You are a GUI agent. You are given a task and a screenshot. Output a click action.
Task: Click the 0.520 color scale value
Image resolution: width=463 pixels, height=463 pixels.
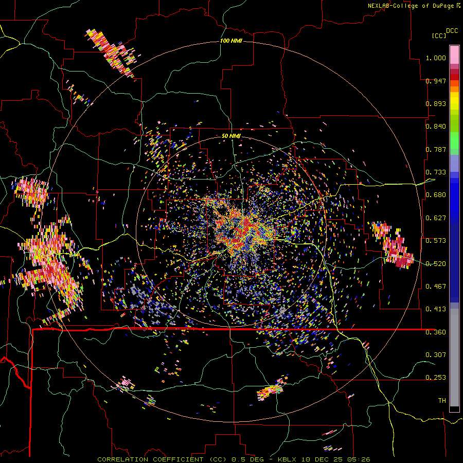point(436,264)
